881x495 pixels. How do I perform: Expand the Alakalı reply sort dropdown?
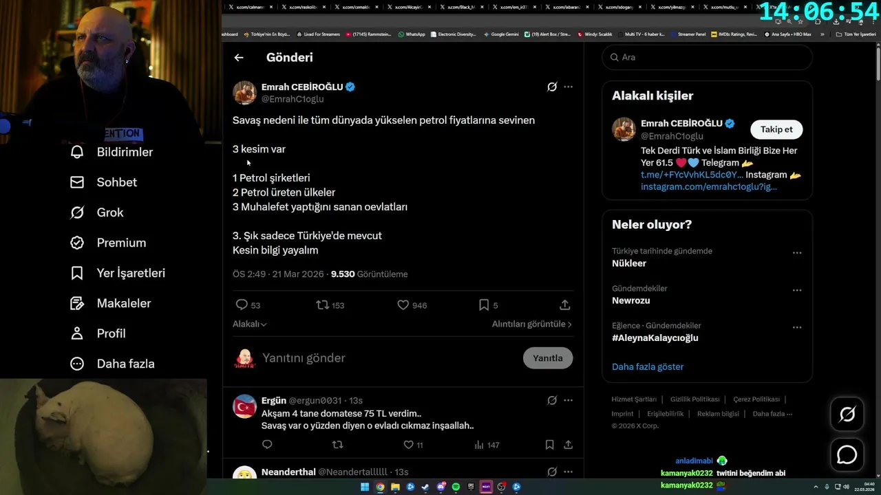coord(250,324)
